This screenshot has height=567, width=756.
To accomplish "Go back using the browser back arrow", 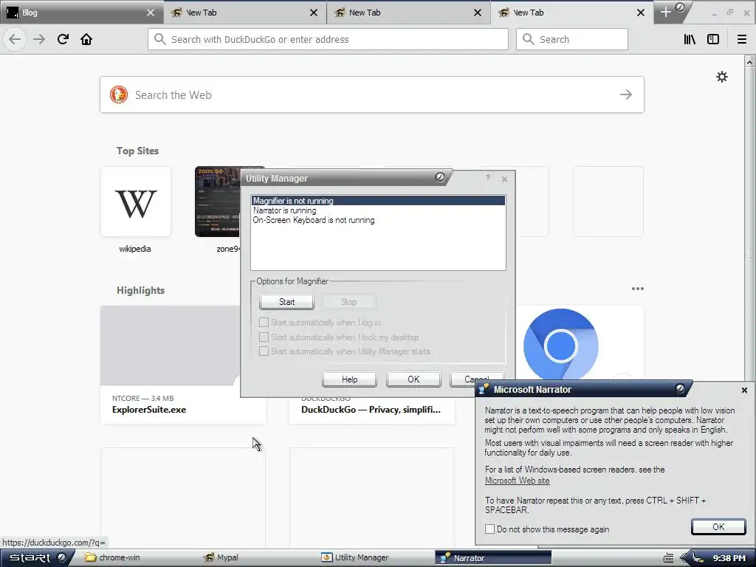I will [15, 39].
